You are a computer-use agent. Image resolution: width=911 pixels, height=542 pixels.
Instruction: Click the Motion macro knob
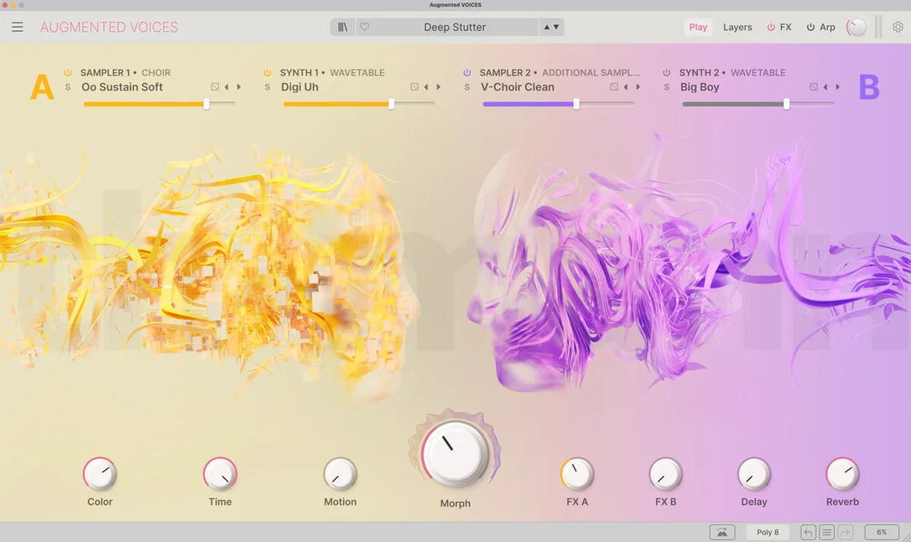[340, 474]
